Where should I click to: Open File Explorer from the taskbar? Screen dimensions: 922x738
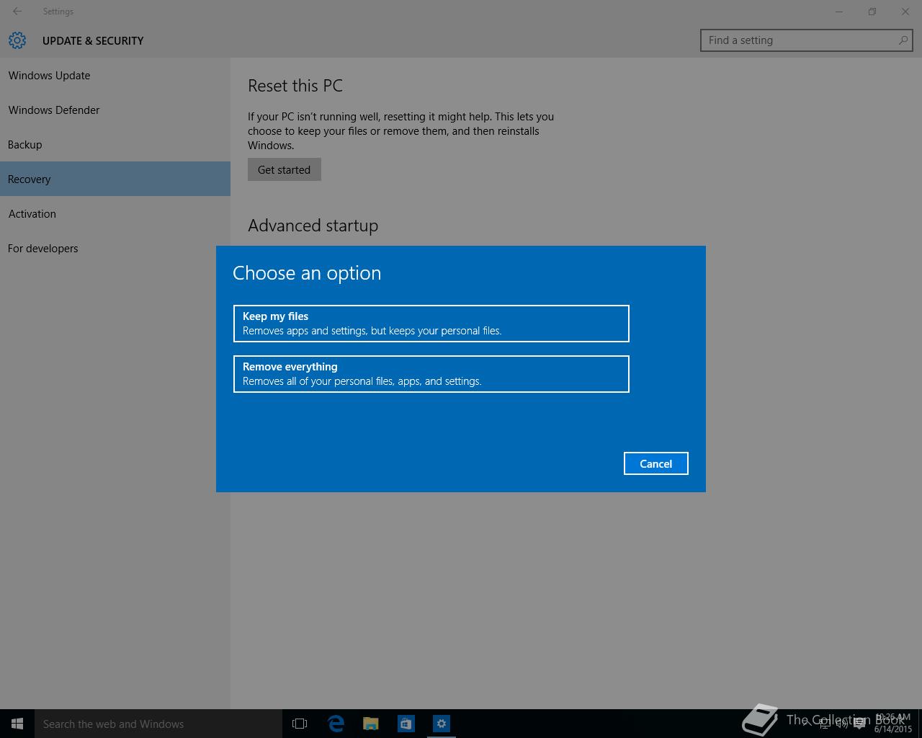coord(371,724)
